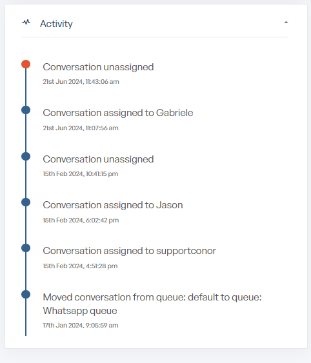The width and height of the screenshot is (311, 363).
Task: Click timestamp 15th Feb 2024, 6:02:42 pm
Action: pos(81,220)
